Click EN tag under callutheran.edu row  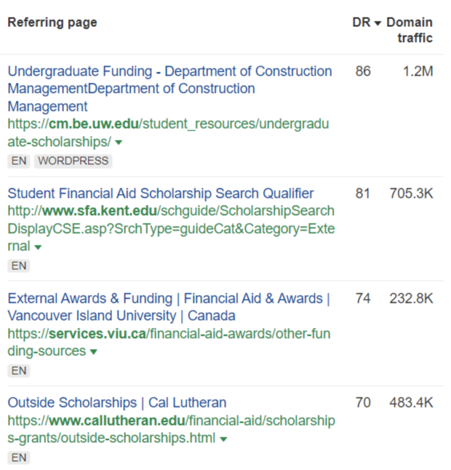19,458
